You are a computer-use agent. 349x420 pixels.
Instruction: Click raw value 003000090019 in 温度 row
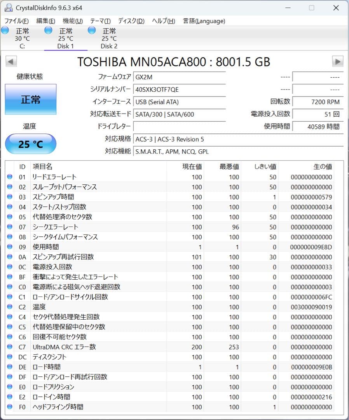click(311, 307)
